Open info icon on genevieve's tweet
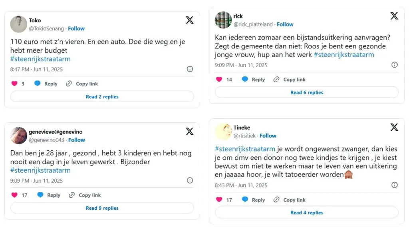Image resolution: width=409 pixels, height=227 pixels. [190, 180]
